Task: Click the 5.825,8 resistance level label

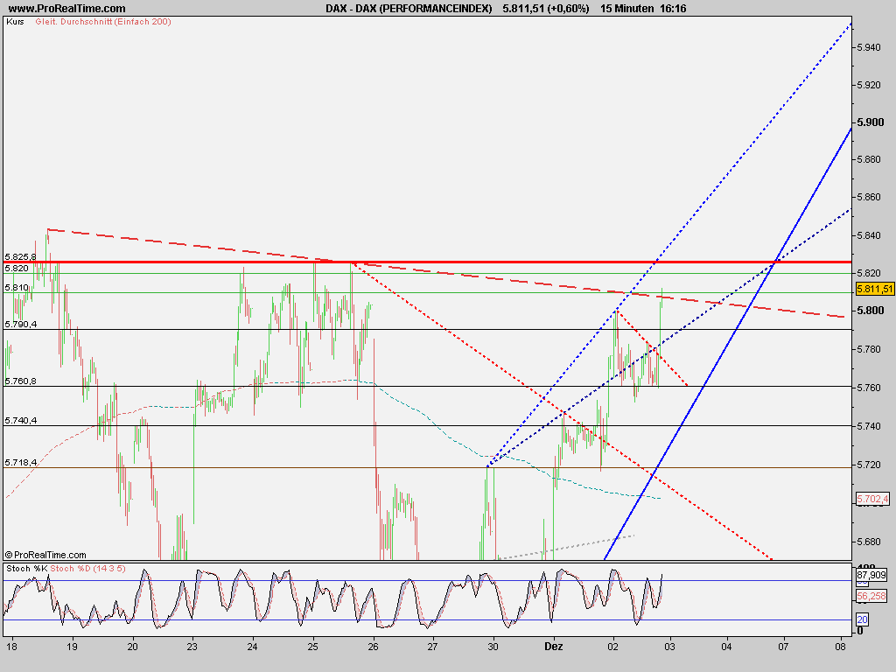Action: (x=21, y=257)
